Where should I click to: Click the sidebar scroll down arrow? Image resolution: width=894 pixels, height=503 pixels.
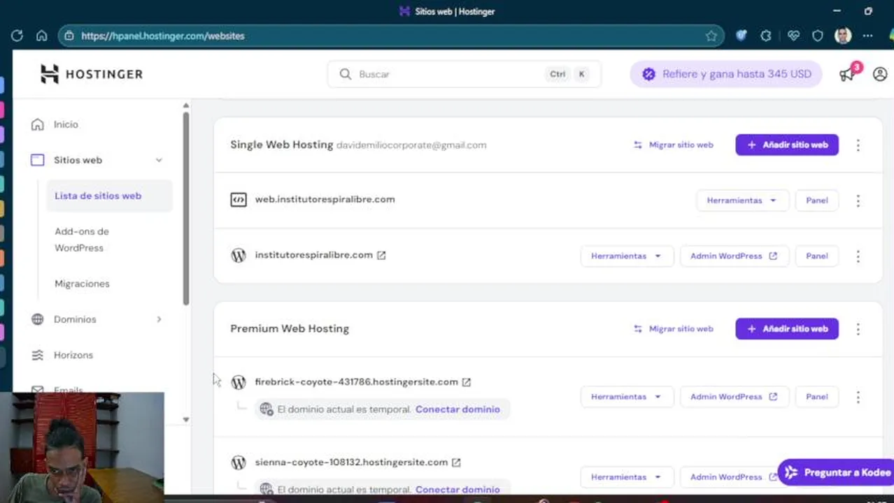click(185, 419)
